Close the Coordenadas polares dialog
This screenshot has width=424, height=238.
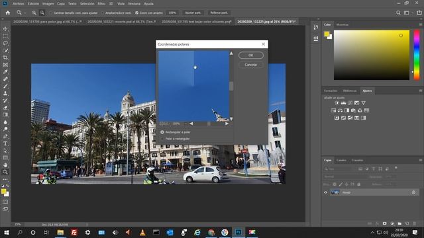264,44
